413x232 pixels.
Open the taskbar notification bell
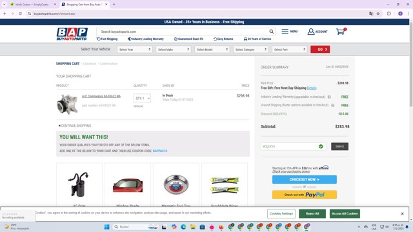coord(407,227)
